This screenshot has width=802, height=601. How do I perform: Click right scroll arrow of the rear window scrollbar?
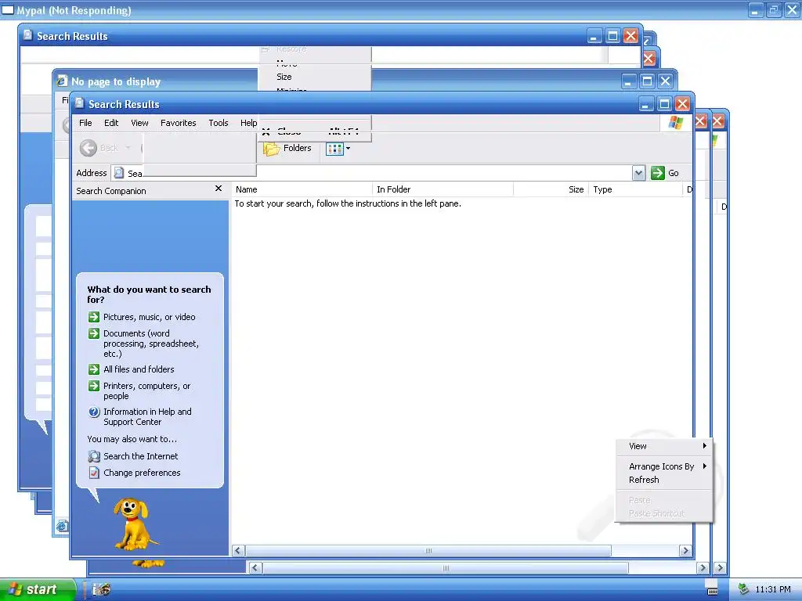tap(703, 568)
